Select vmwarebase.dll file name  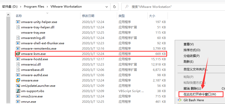[x=33, y=70]
